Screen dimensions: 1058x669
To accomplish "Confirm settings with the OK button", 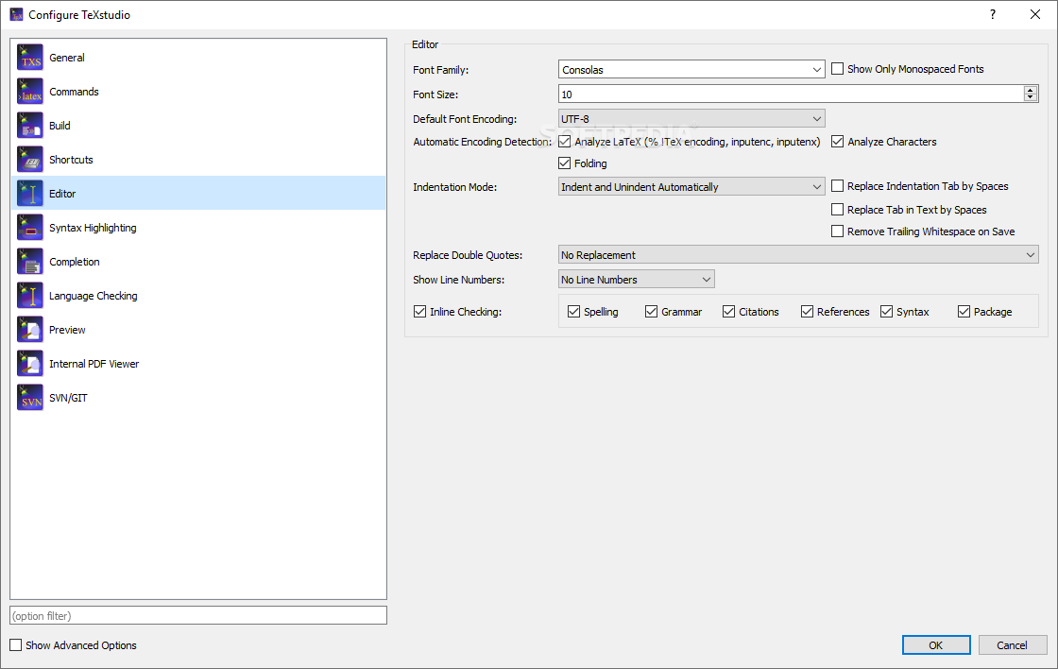I will pos(936,645).
